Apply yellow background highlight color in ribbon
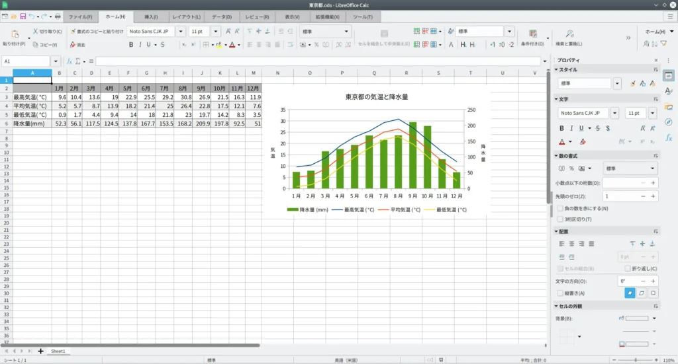The image size is (678, 364). [218, 44]
